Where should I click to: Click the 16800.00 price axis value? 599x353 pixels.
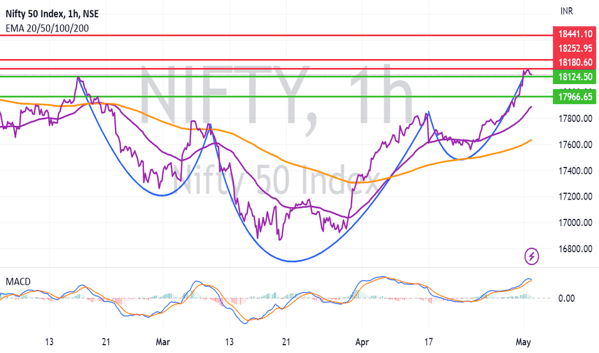pyautogui.click(x=575, y=248)
